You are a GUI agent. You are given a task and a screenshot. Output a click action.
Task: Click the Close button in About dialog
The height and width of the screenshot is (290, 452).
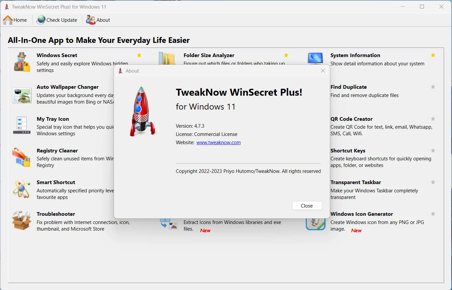click(307, 206)
